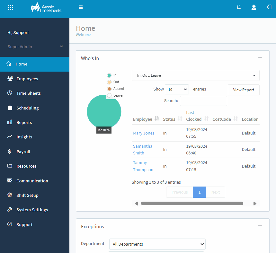
Task: Click the logout icon in the top bar
Action: point(269,7)
